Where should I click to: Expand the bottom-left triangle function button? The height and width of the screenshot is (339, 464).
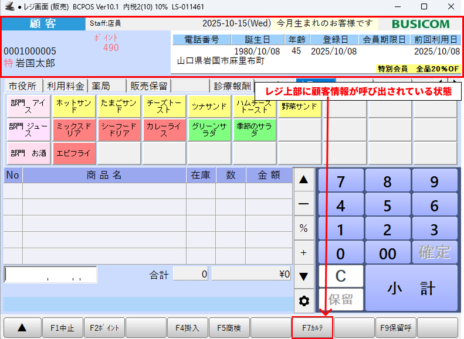tap(22, 328)
